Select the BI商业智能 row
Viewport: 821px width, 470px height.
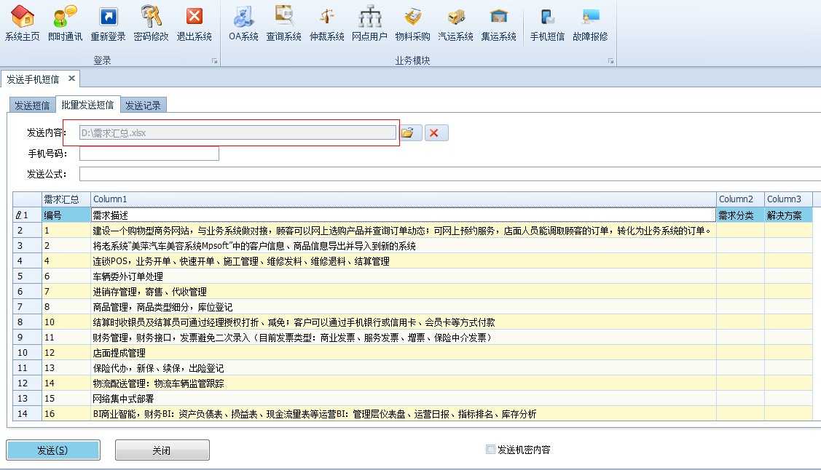pyautogui.click(x=403, y=413)
